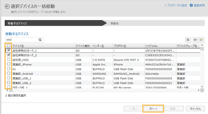This screenshot has width=208, height=114.
Task: Click the vertical scrollbar down arrow
Action: (x=202, y=87)
